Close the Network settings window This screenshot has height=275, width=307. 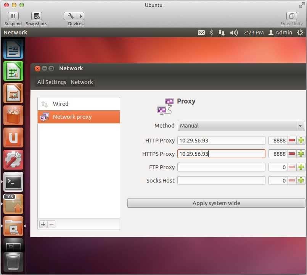pyautogui.click(x=37, y=68)
